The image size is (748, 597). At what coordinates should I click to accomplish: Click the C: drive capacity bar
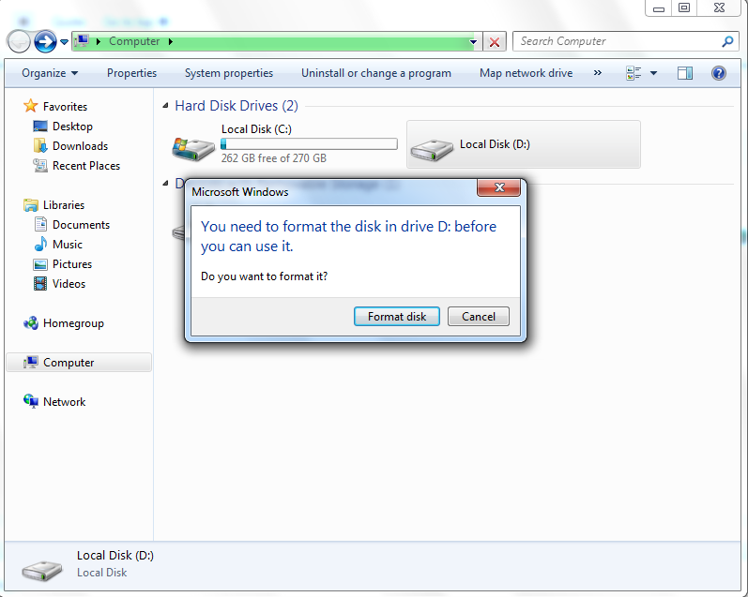point(309,143)
